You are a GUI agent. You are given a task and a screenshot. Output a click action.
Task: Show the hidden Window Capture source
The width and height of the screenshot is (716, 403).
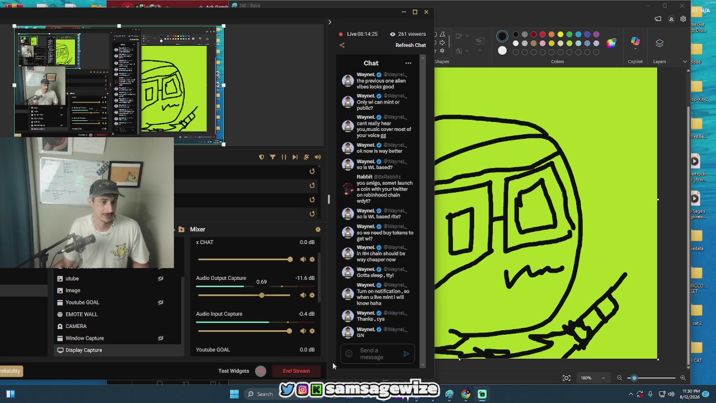click(x=161, y=339)
